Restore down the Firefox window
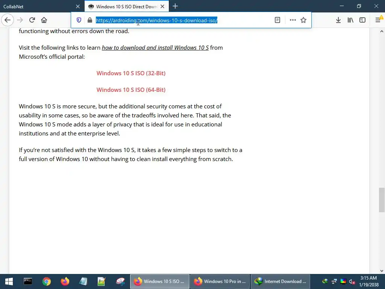This screenshot has height=289, width=385. tap(359, 6)
